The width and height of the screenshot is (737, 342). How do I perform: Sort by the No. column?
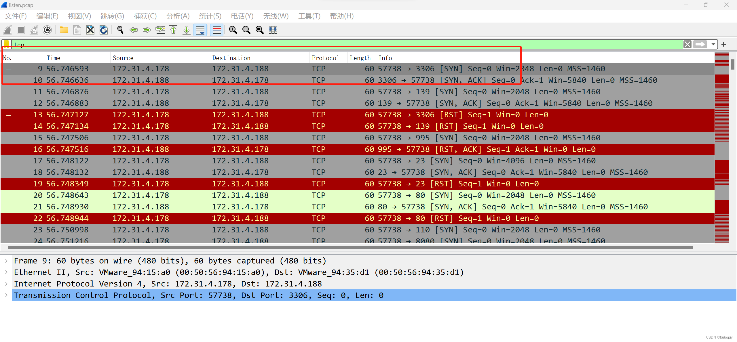(22, 58)
